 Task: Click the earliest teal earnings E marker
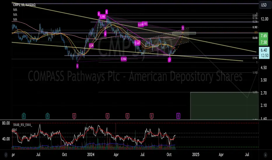(24, 116)
